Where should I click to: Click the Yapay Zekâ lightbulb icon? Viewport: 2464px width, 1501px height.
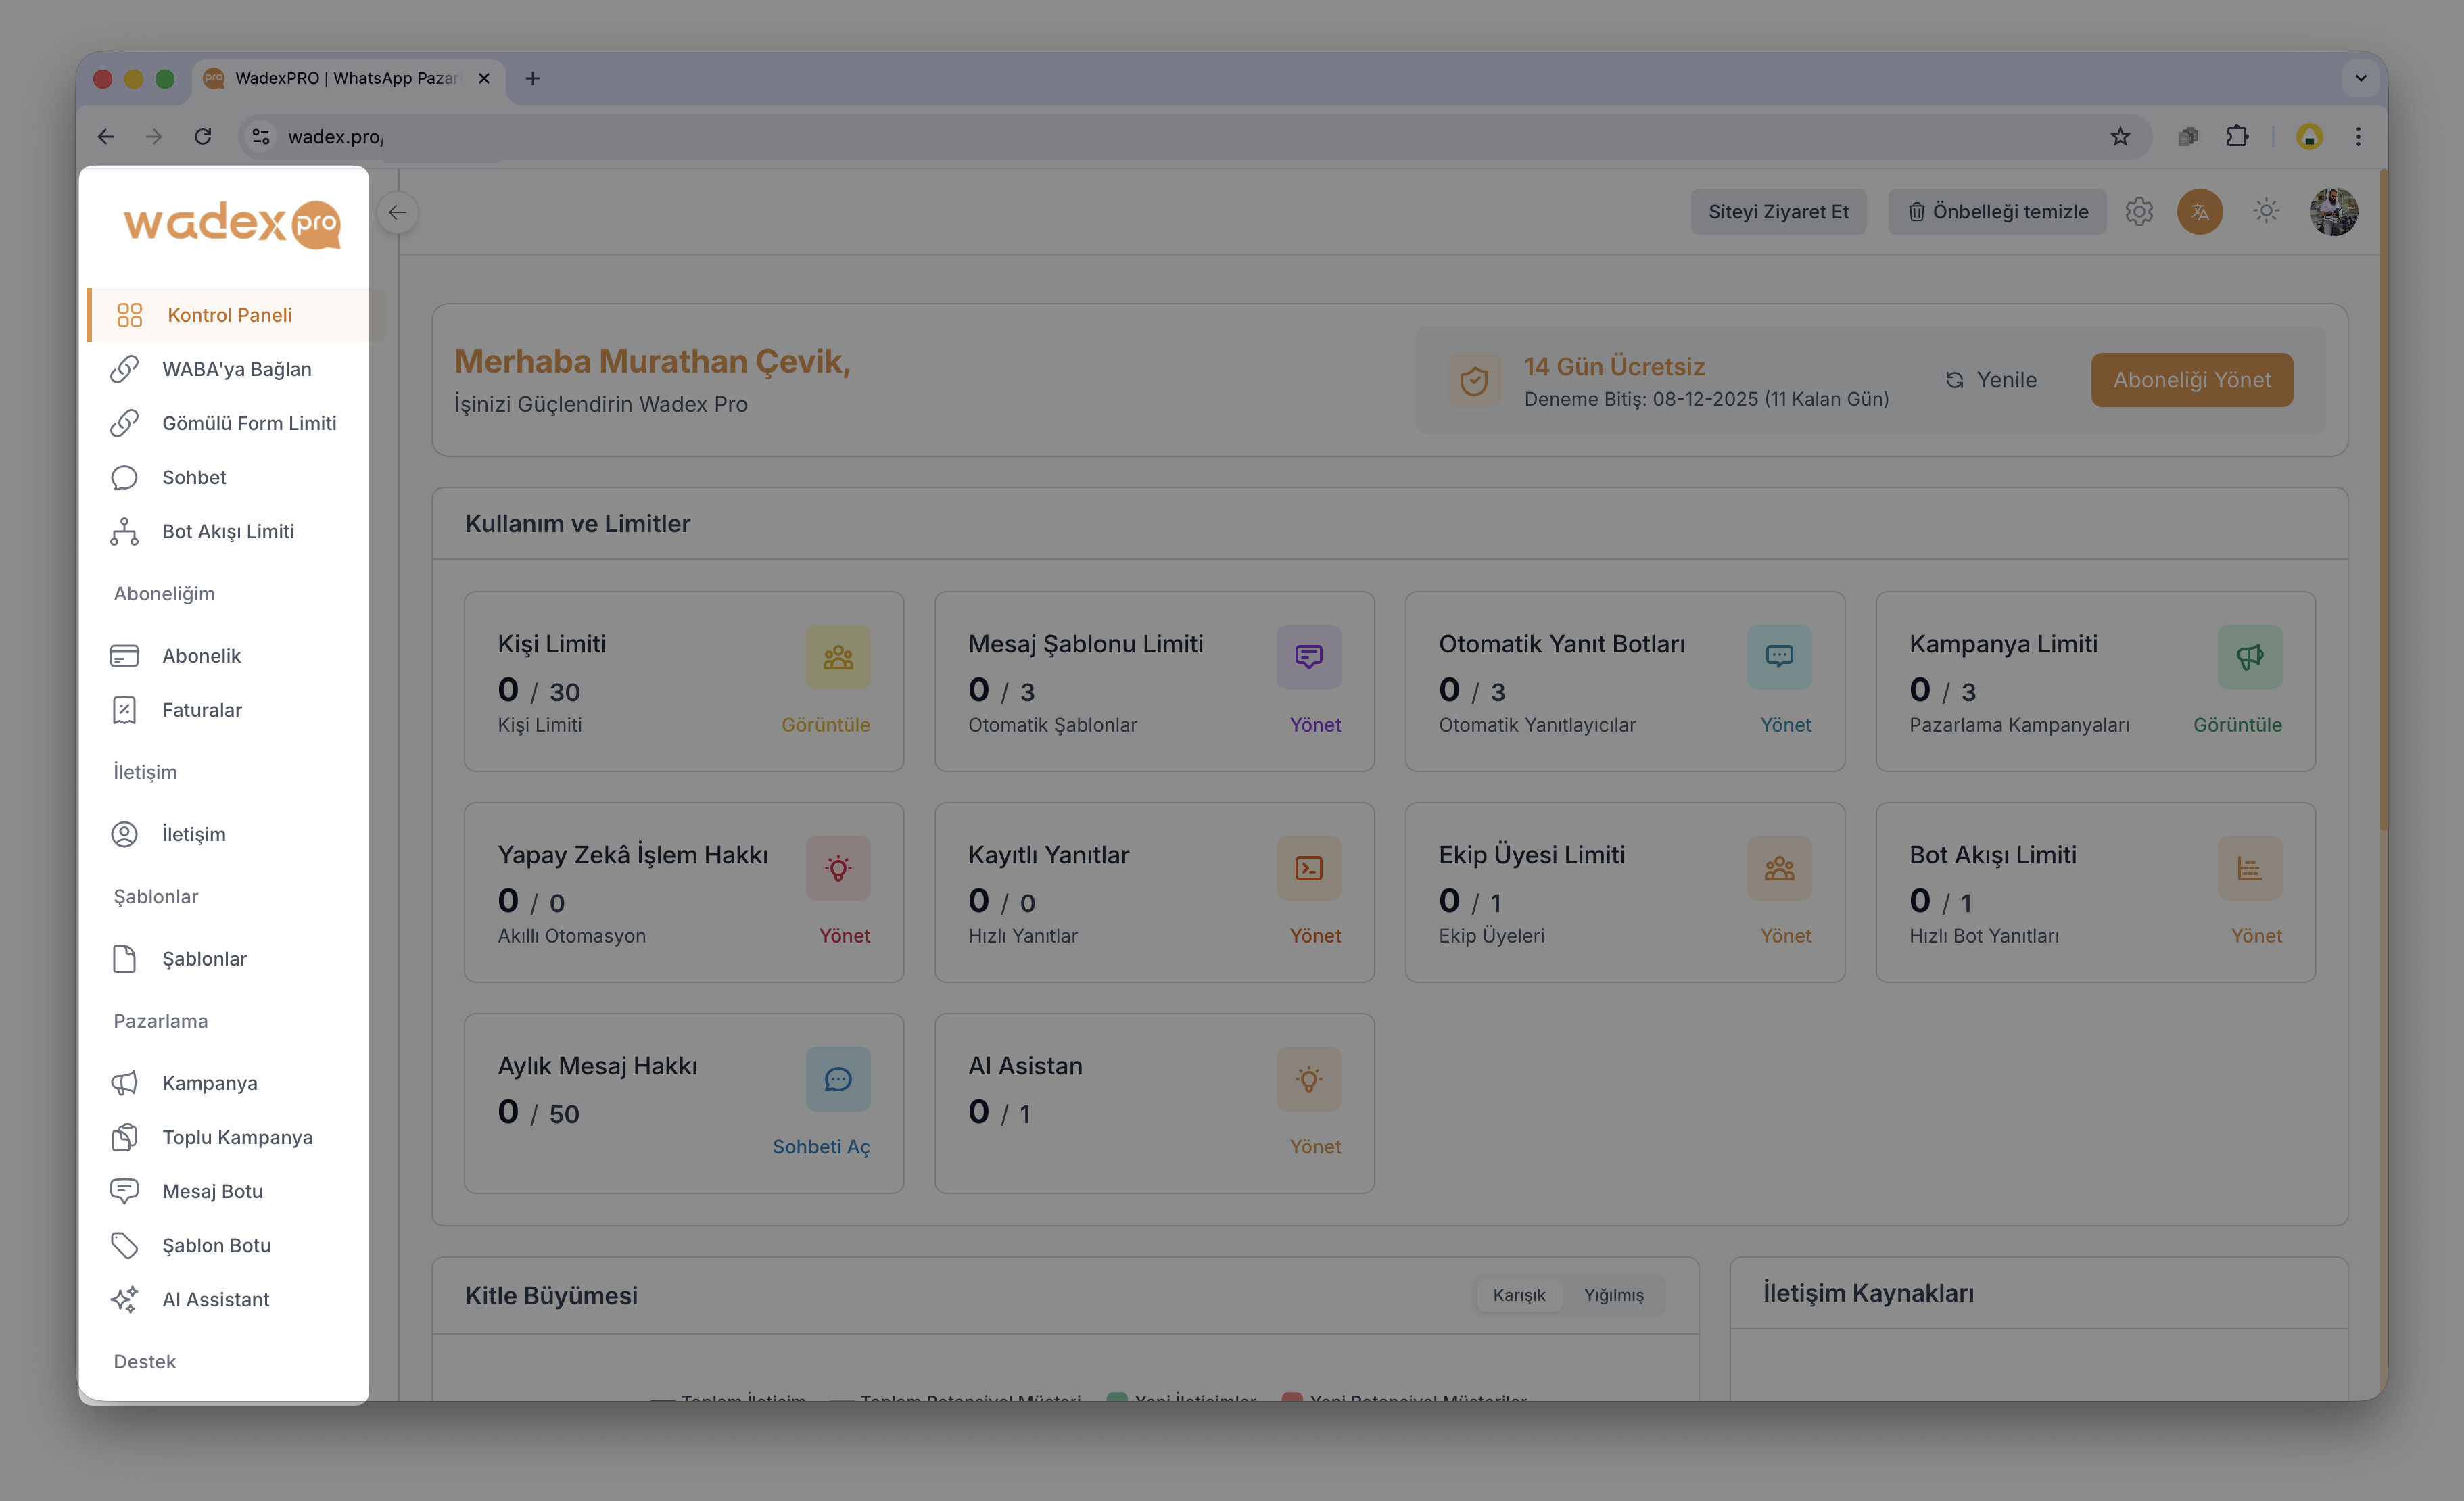tap(838, 868)
